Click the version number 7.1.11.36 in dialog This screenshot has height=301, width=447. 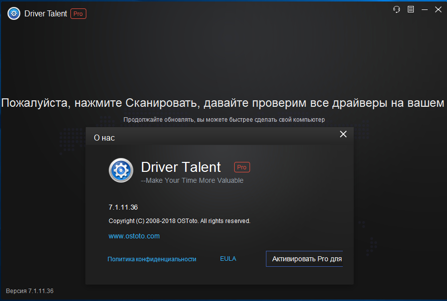coord(123,207)
